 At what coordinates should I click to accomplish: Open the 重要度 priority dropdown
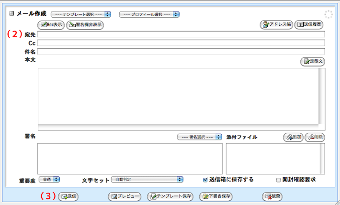tap(49, 180)
